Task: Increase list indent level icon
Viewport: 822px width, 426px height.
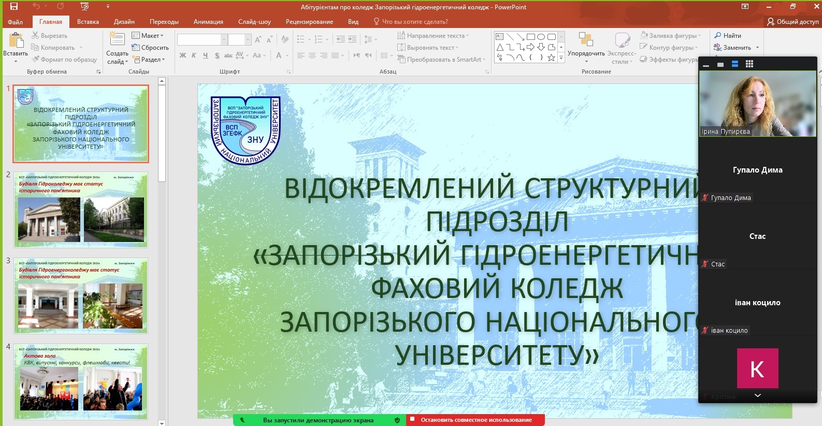Action: coord(352,39)
